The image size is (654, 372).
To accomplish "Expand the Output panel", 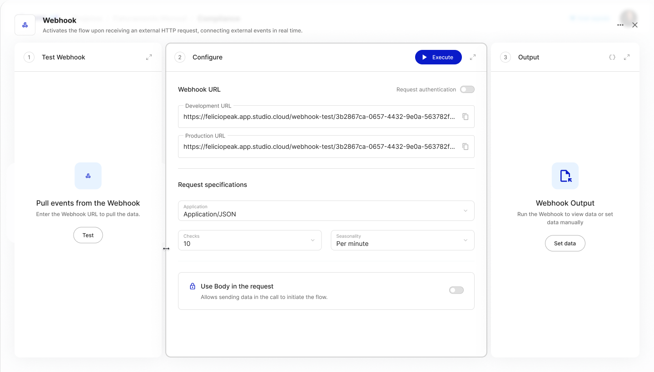I will [627, 57].
